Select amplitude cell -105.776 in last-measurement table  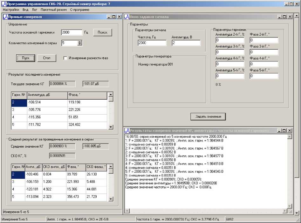47,110
